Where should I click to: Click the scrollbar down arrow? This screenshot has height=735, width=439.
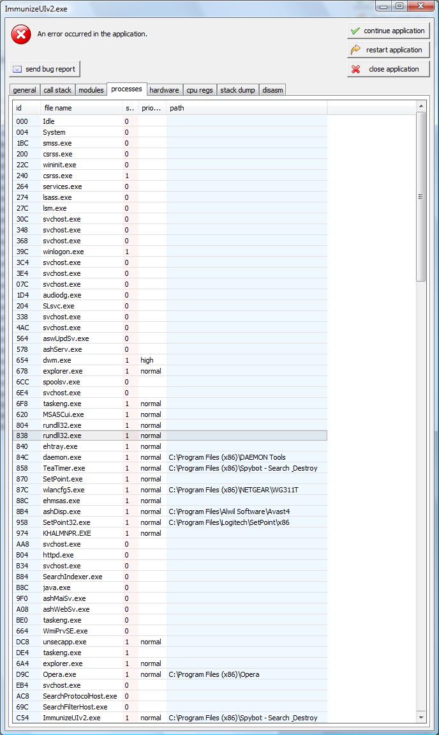coord(420,717)
